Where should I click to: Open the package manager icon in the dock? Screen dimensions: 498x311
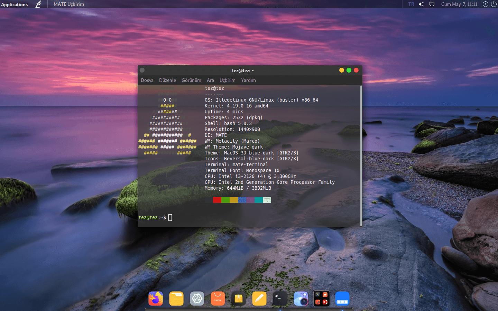239,299
